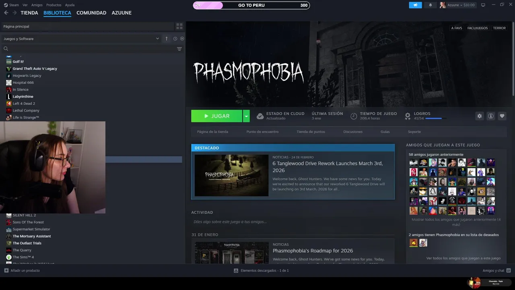Click the achievements gear icon near Logros

click(x=408, y=116)
